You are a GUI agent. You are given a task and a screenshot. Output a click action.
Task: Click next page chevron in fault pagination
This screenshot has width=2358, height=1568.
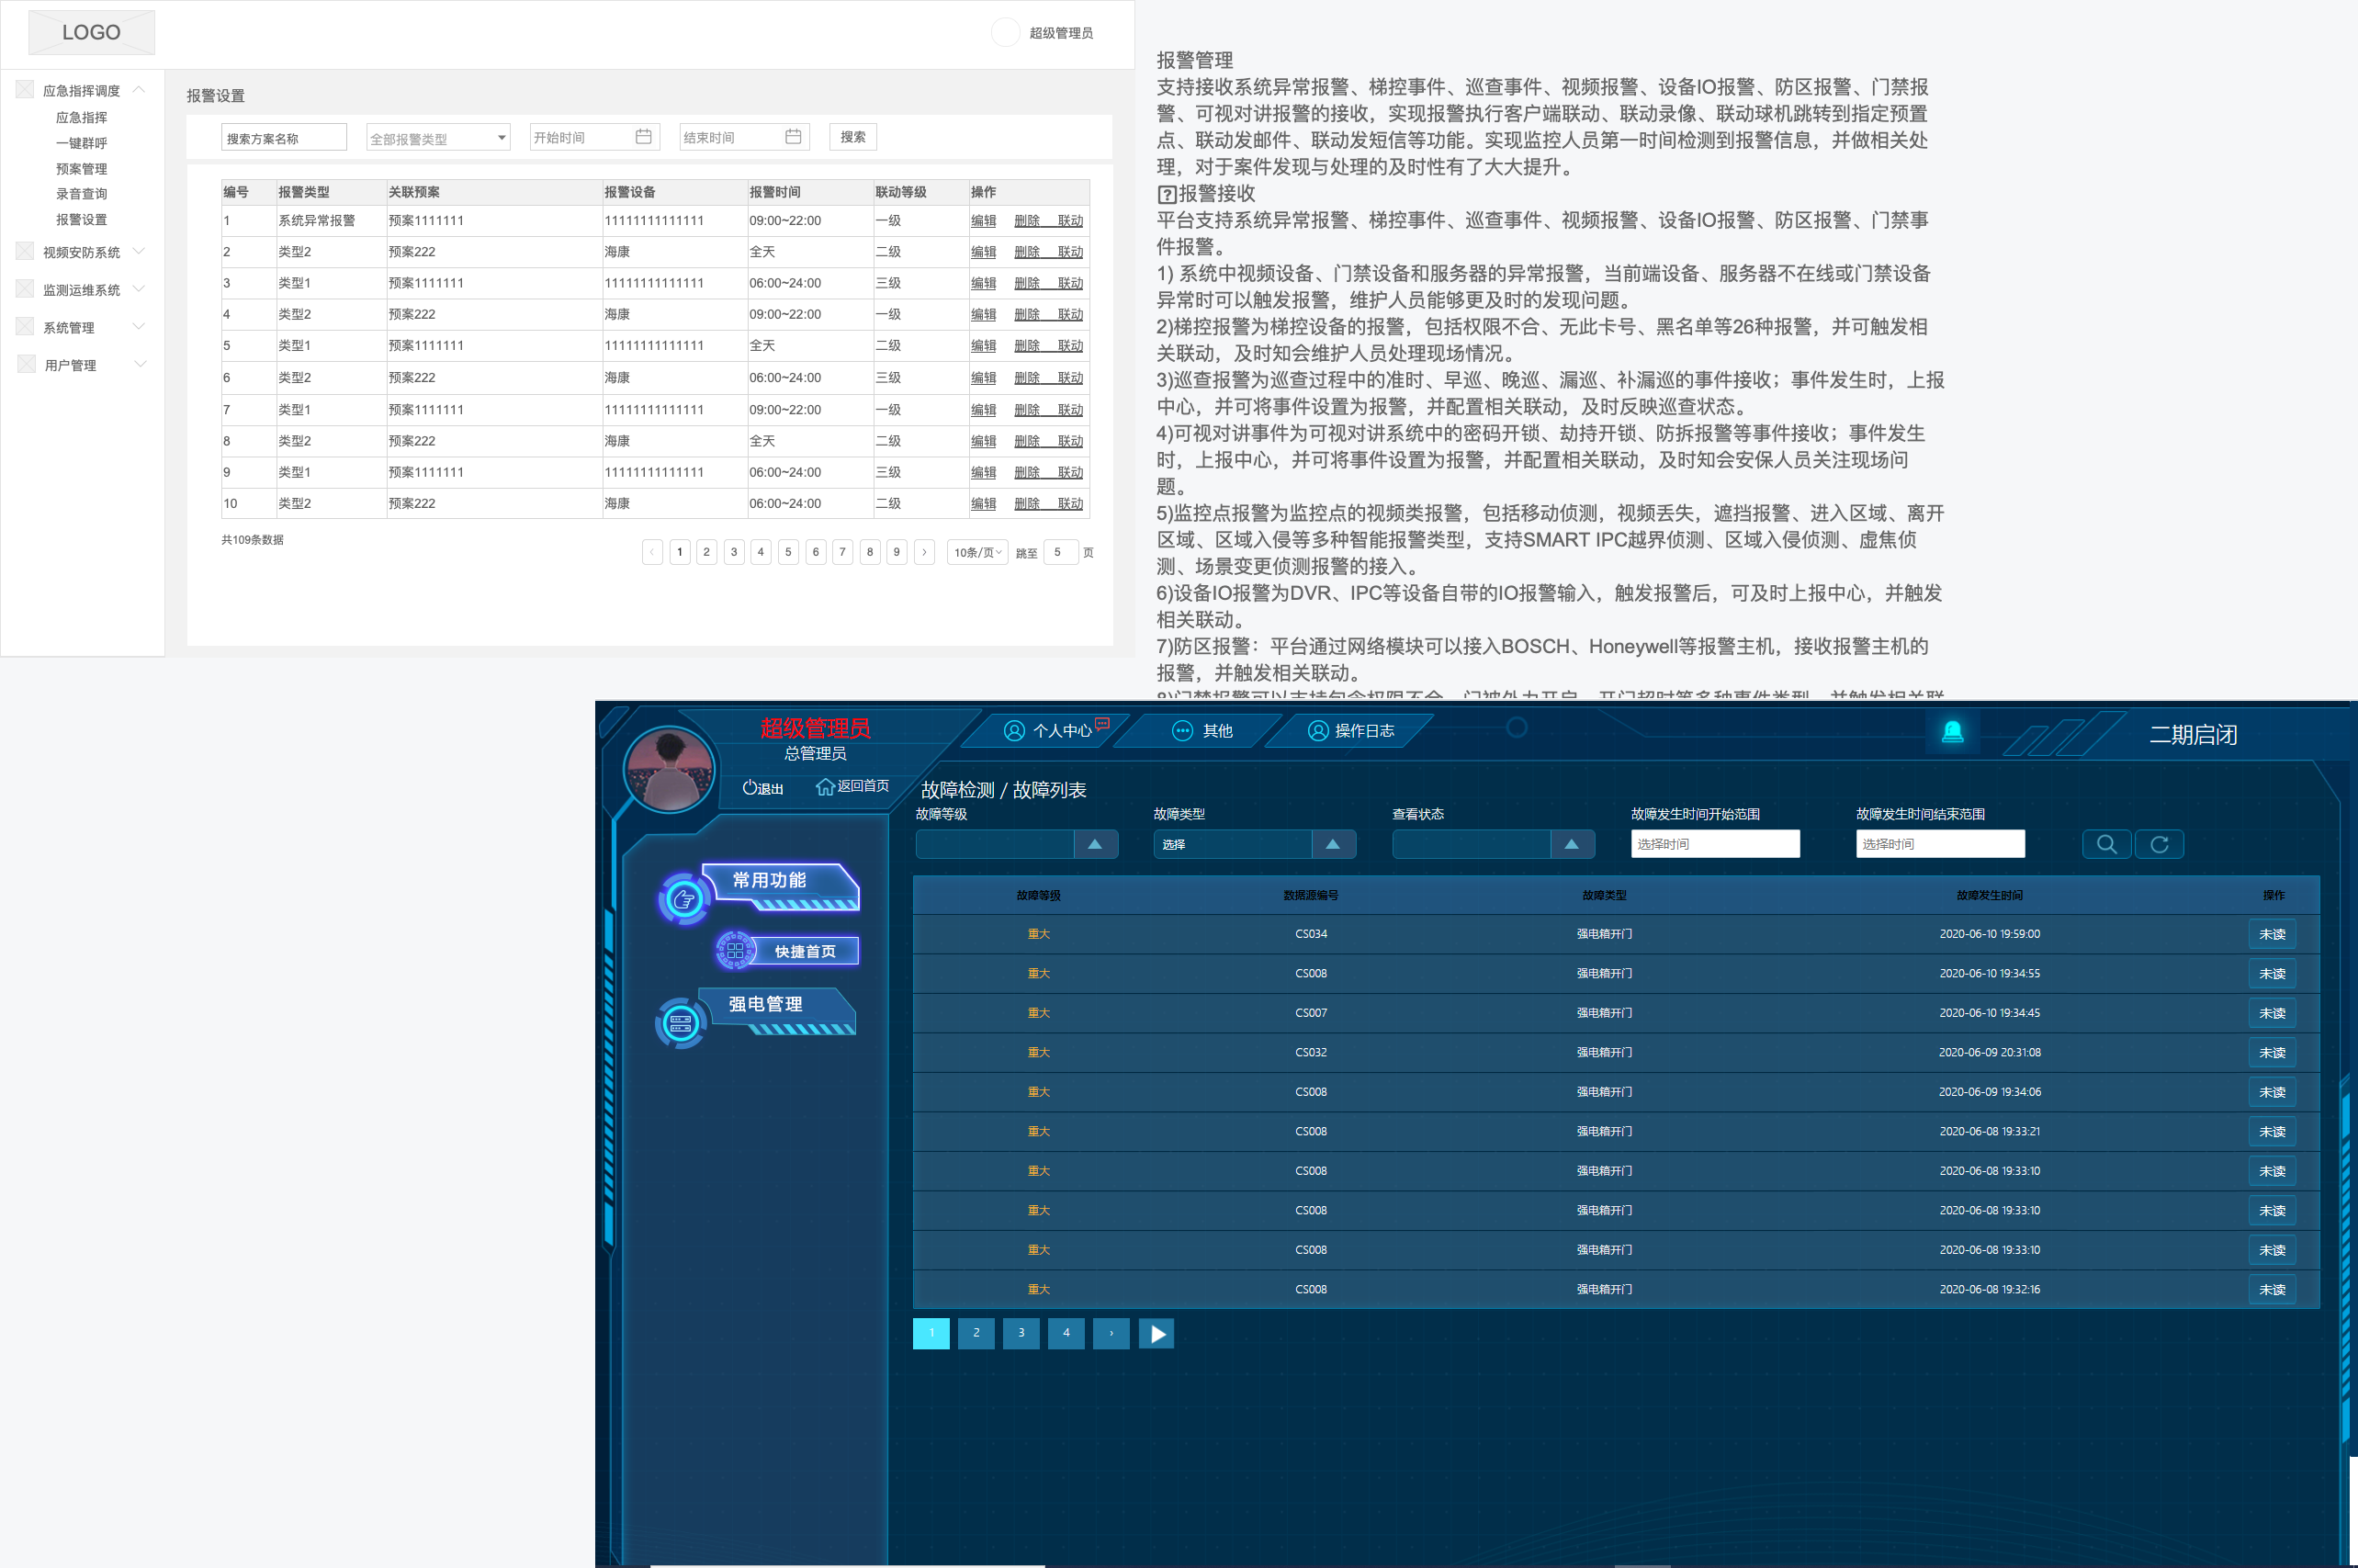(1111, 1333)
